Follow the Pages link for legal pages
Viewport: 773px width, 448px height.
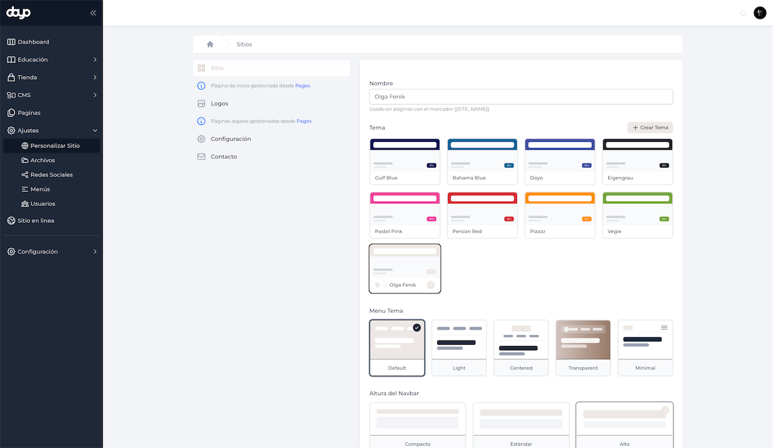(304, 121)
